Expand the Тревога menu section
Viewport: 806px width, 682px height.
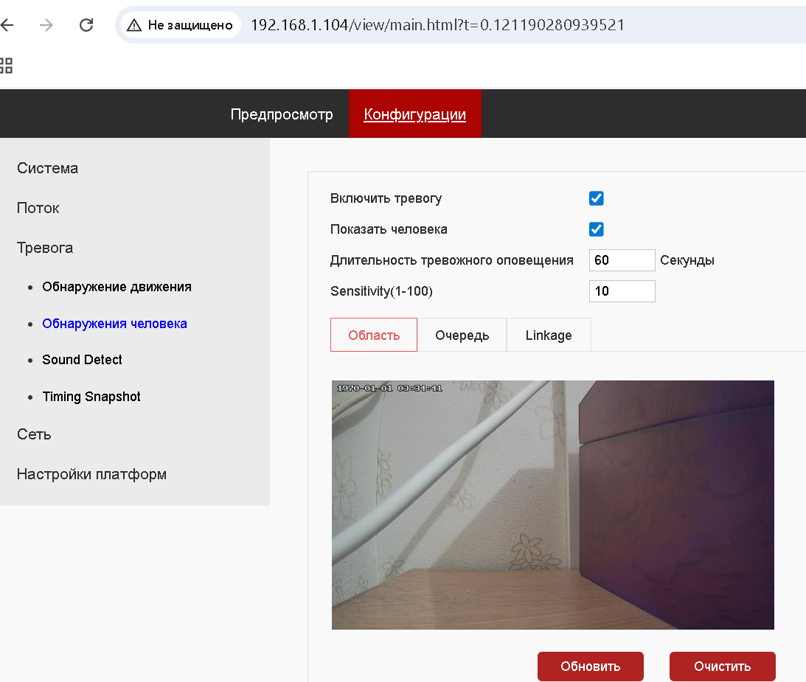tap(45, 248)
